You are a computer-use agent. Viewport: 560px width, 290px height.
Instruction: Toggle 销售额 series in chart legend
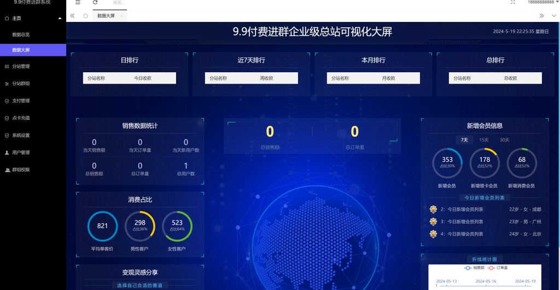click(x=474, y=268)
